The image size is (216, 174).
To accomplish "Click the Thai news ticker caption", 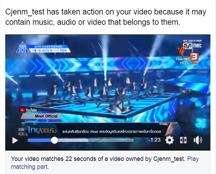I will click(112, 131).
